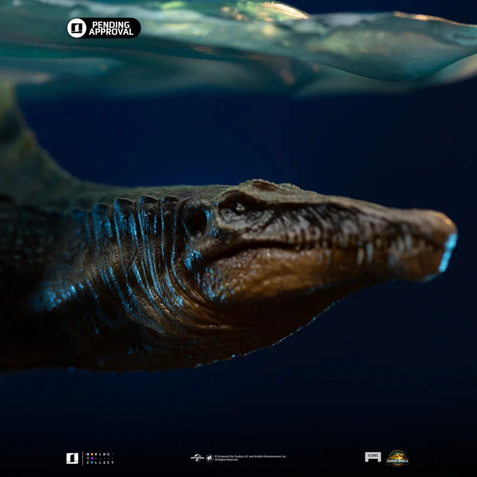Select the Worlds To Collect wordmark

coord(100,459)
